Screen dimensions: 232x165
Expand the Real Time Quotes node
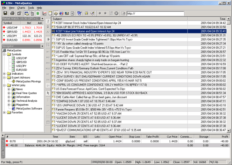pyautogui.click(x=9, y=93)
